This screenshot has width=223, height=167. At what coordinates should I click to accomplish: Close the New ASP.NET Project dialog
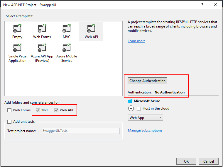(x=215, y=5)
